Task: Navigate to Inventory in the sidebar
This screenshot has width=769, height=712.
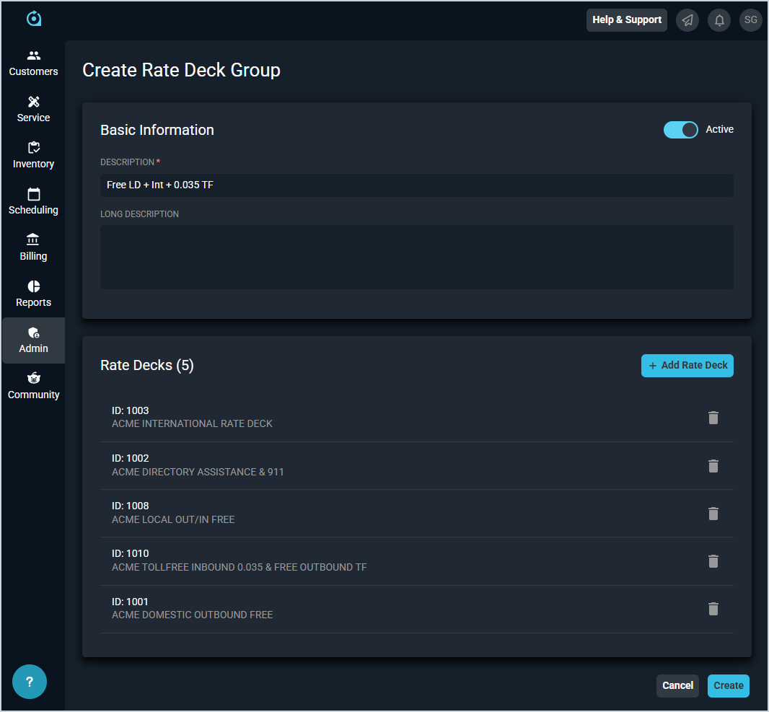Action: point(33,156)
